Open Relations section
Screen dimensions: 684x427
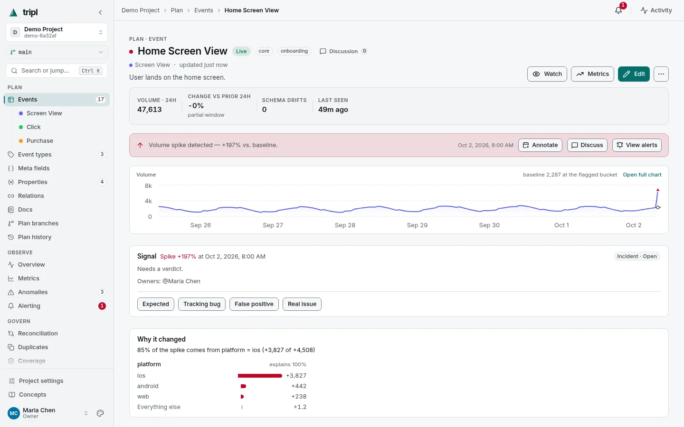[57, 196]
